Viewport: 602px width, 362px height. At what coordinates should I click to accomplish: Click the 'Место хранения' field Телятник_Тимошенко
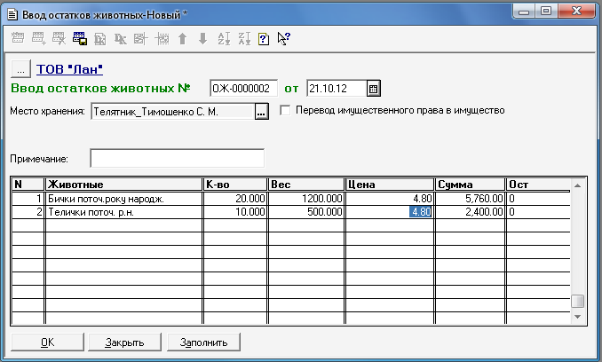[173, 112]
